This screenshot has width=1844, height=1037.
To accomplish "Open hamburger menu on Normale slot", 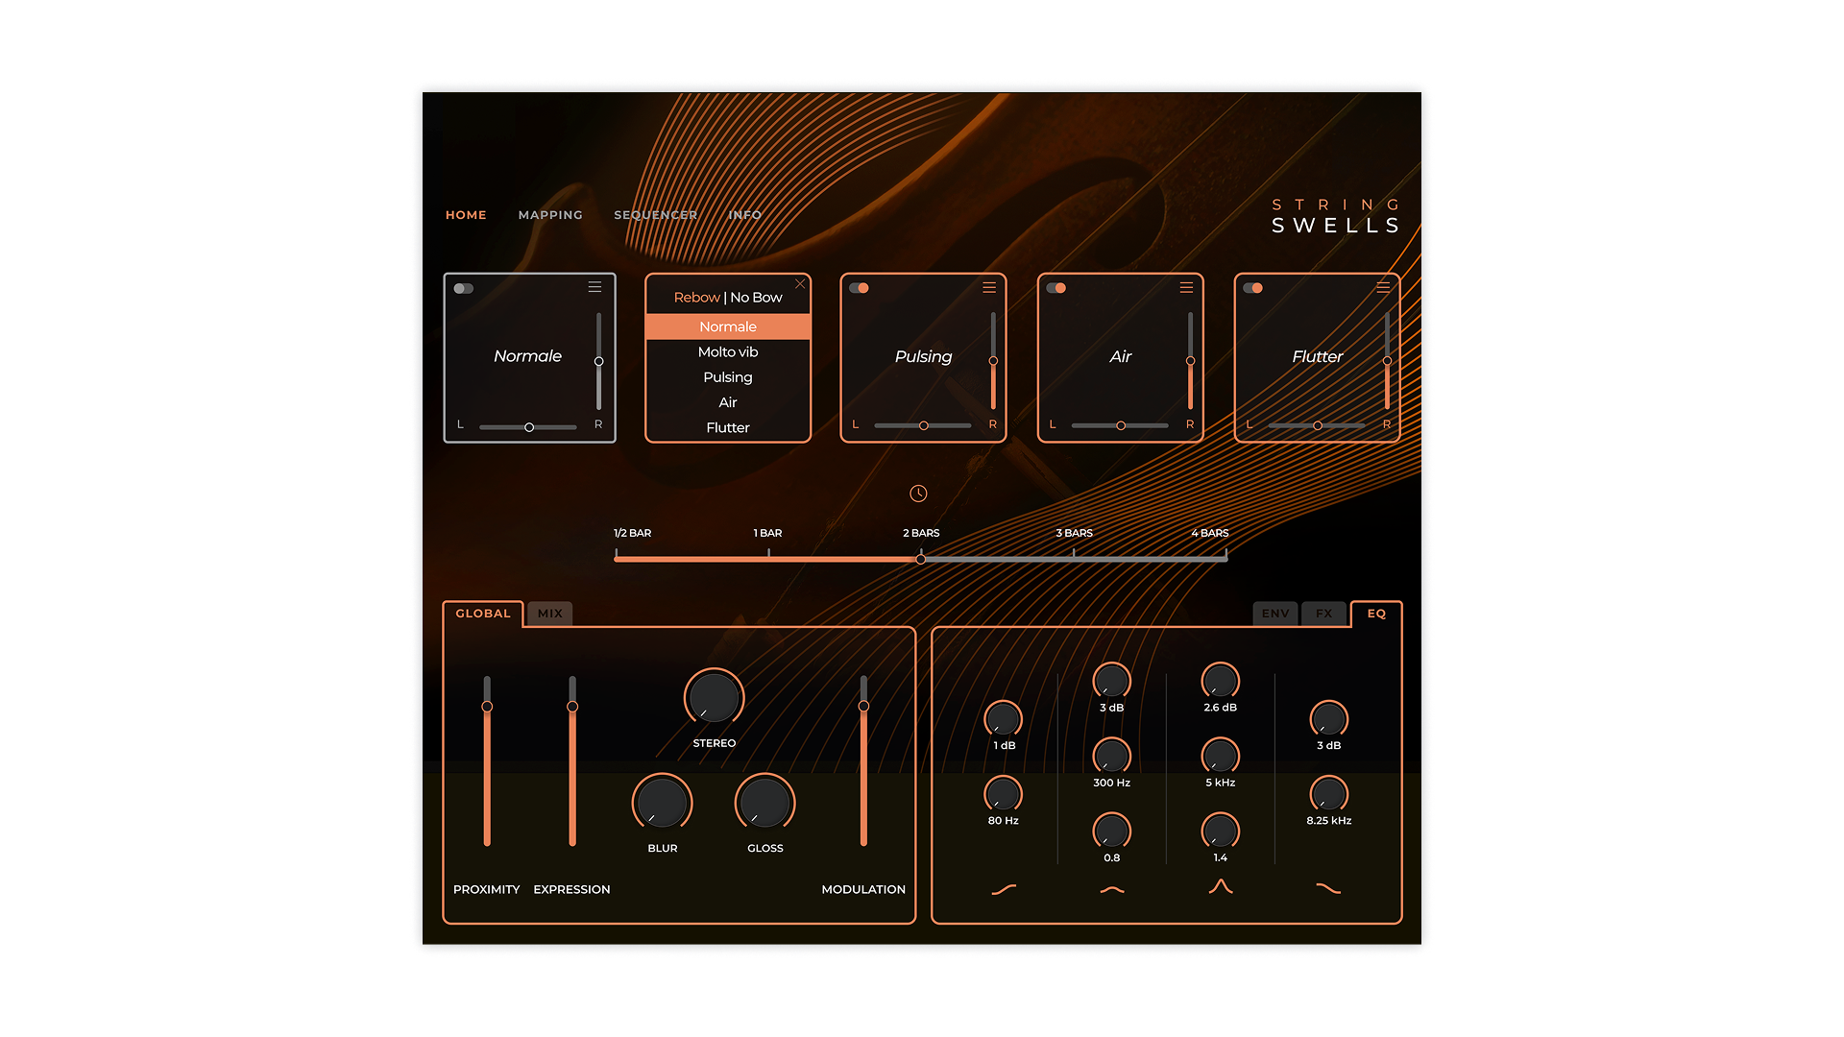I will point(594,287).
